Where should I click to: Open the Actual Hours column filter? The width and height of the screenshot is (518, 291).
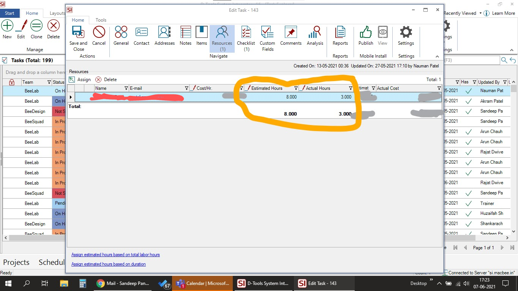point(350,88)
